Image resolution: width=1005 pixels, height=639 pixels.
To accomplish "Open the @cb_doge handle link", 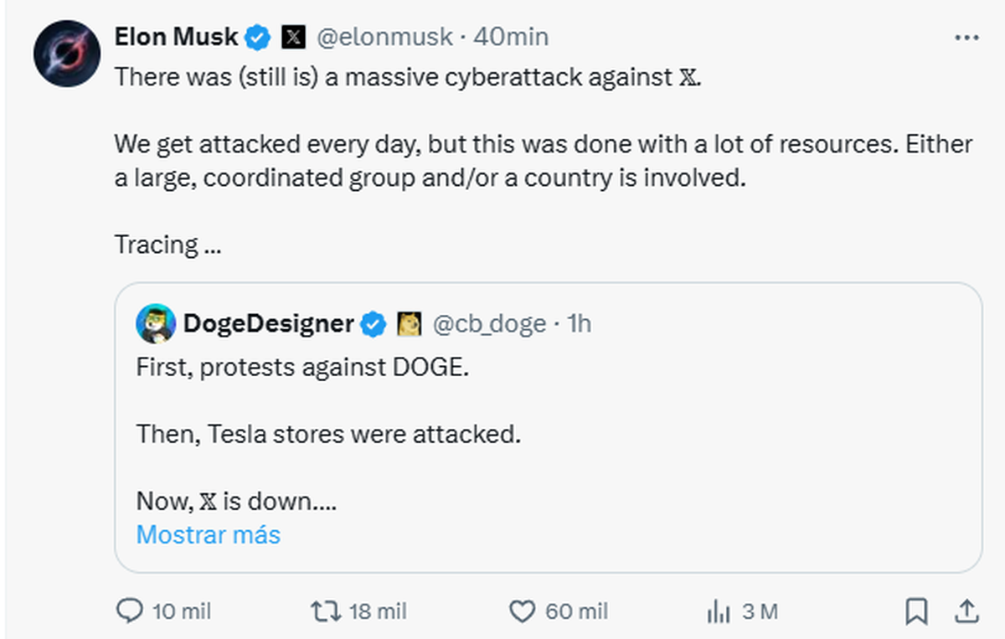I will (488, 324).
